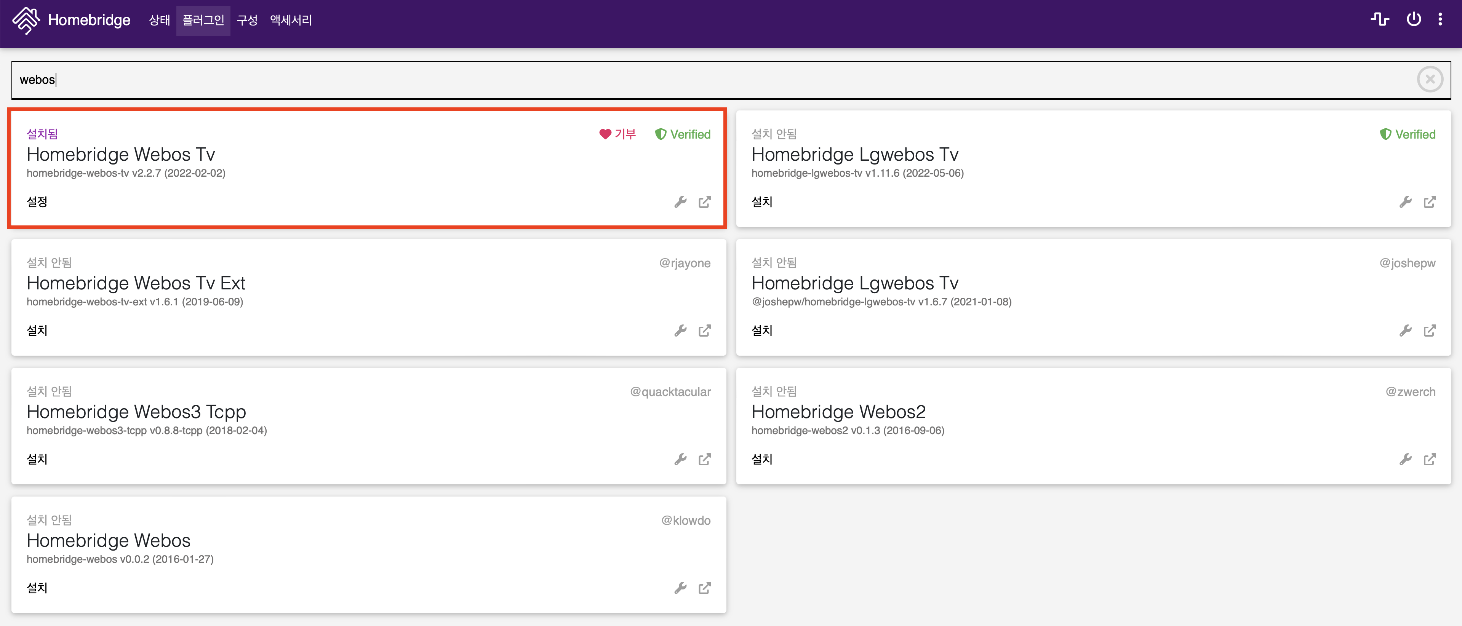Open the log viewer pulse icon in header
The width and height of the screenshot is (1462, 626).
click(x=1380, y=20)
